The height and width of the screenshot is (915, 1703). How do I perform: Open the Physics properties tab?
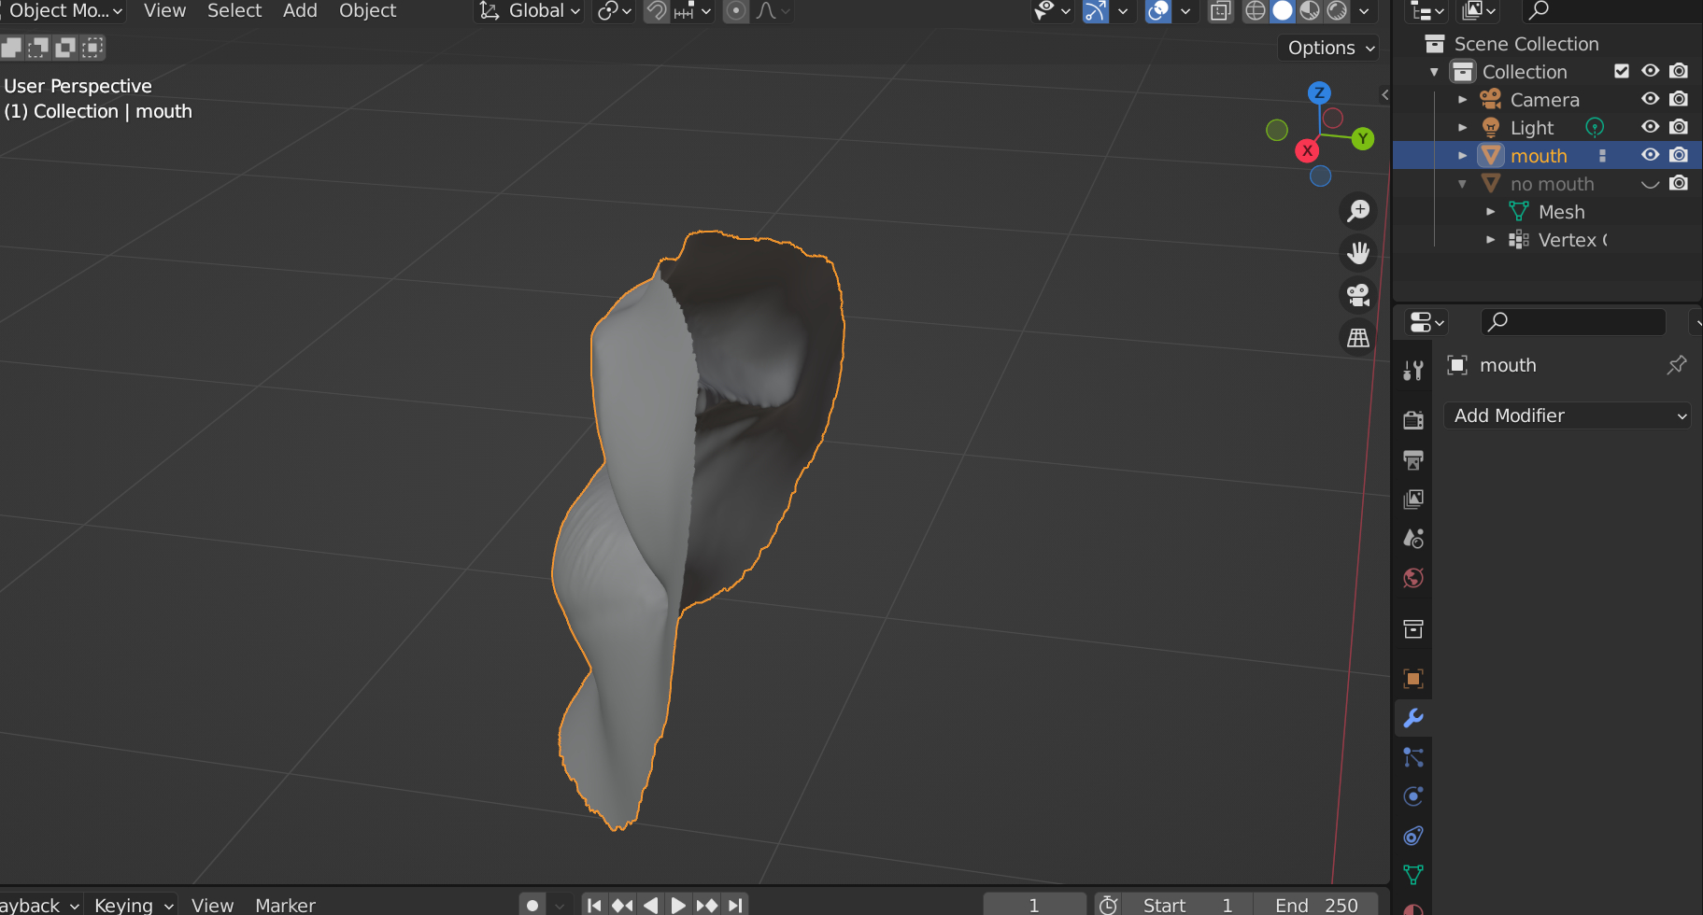click(x=1413, y=796)
